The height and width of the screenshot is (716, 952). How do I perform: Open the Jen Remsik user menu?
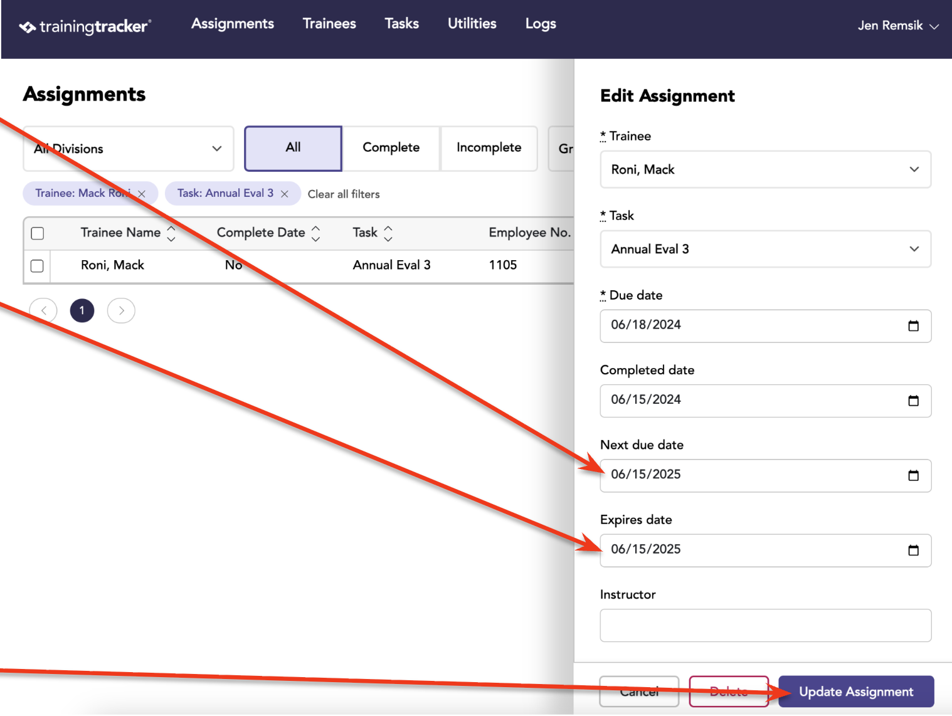(x=897, y=26)
